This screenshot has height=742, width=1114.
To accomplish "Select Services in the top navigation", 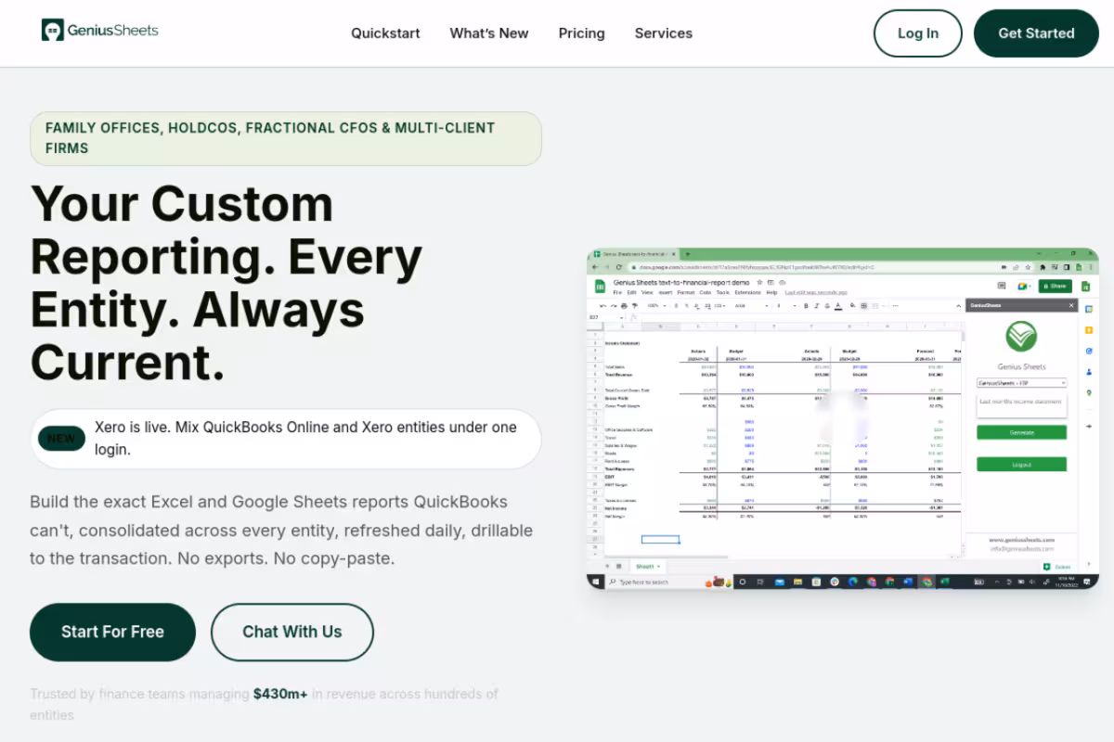I will click(x=664, y=33).
